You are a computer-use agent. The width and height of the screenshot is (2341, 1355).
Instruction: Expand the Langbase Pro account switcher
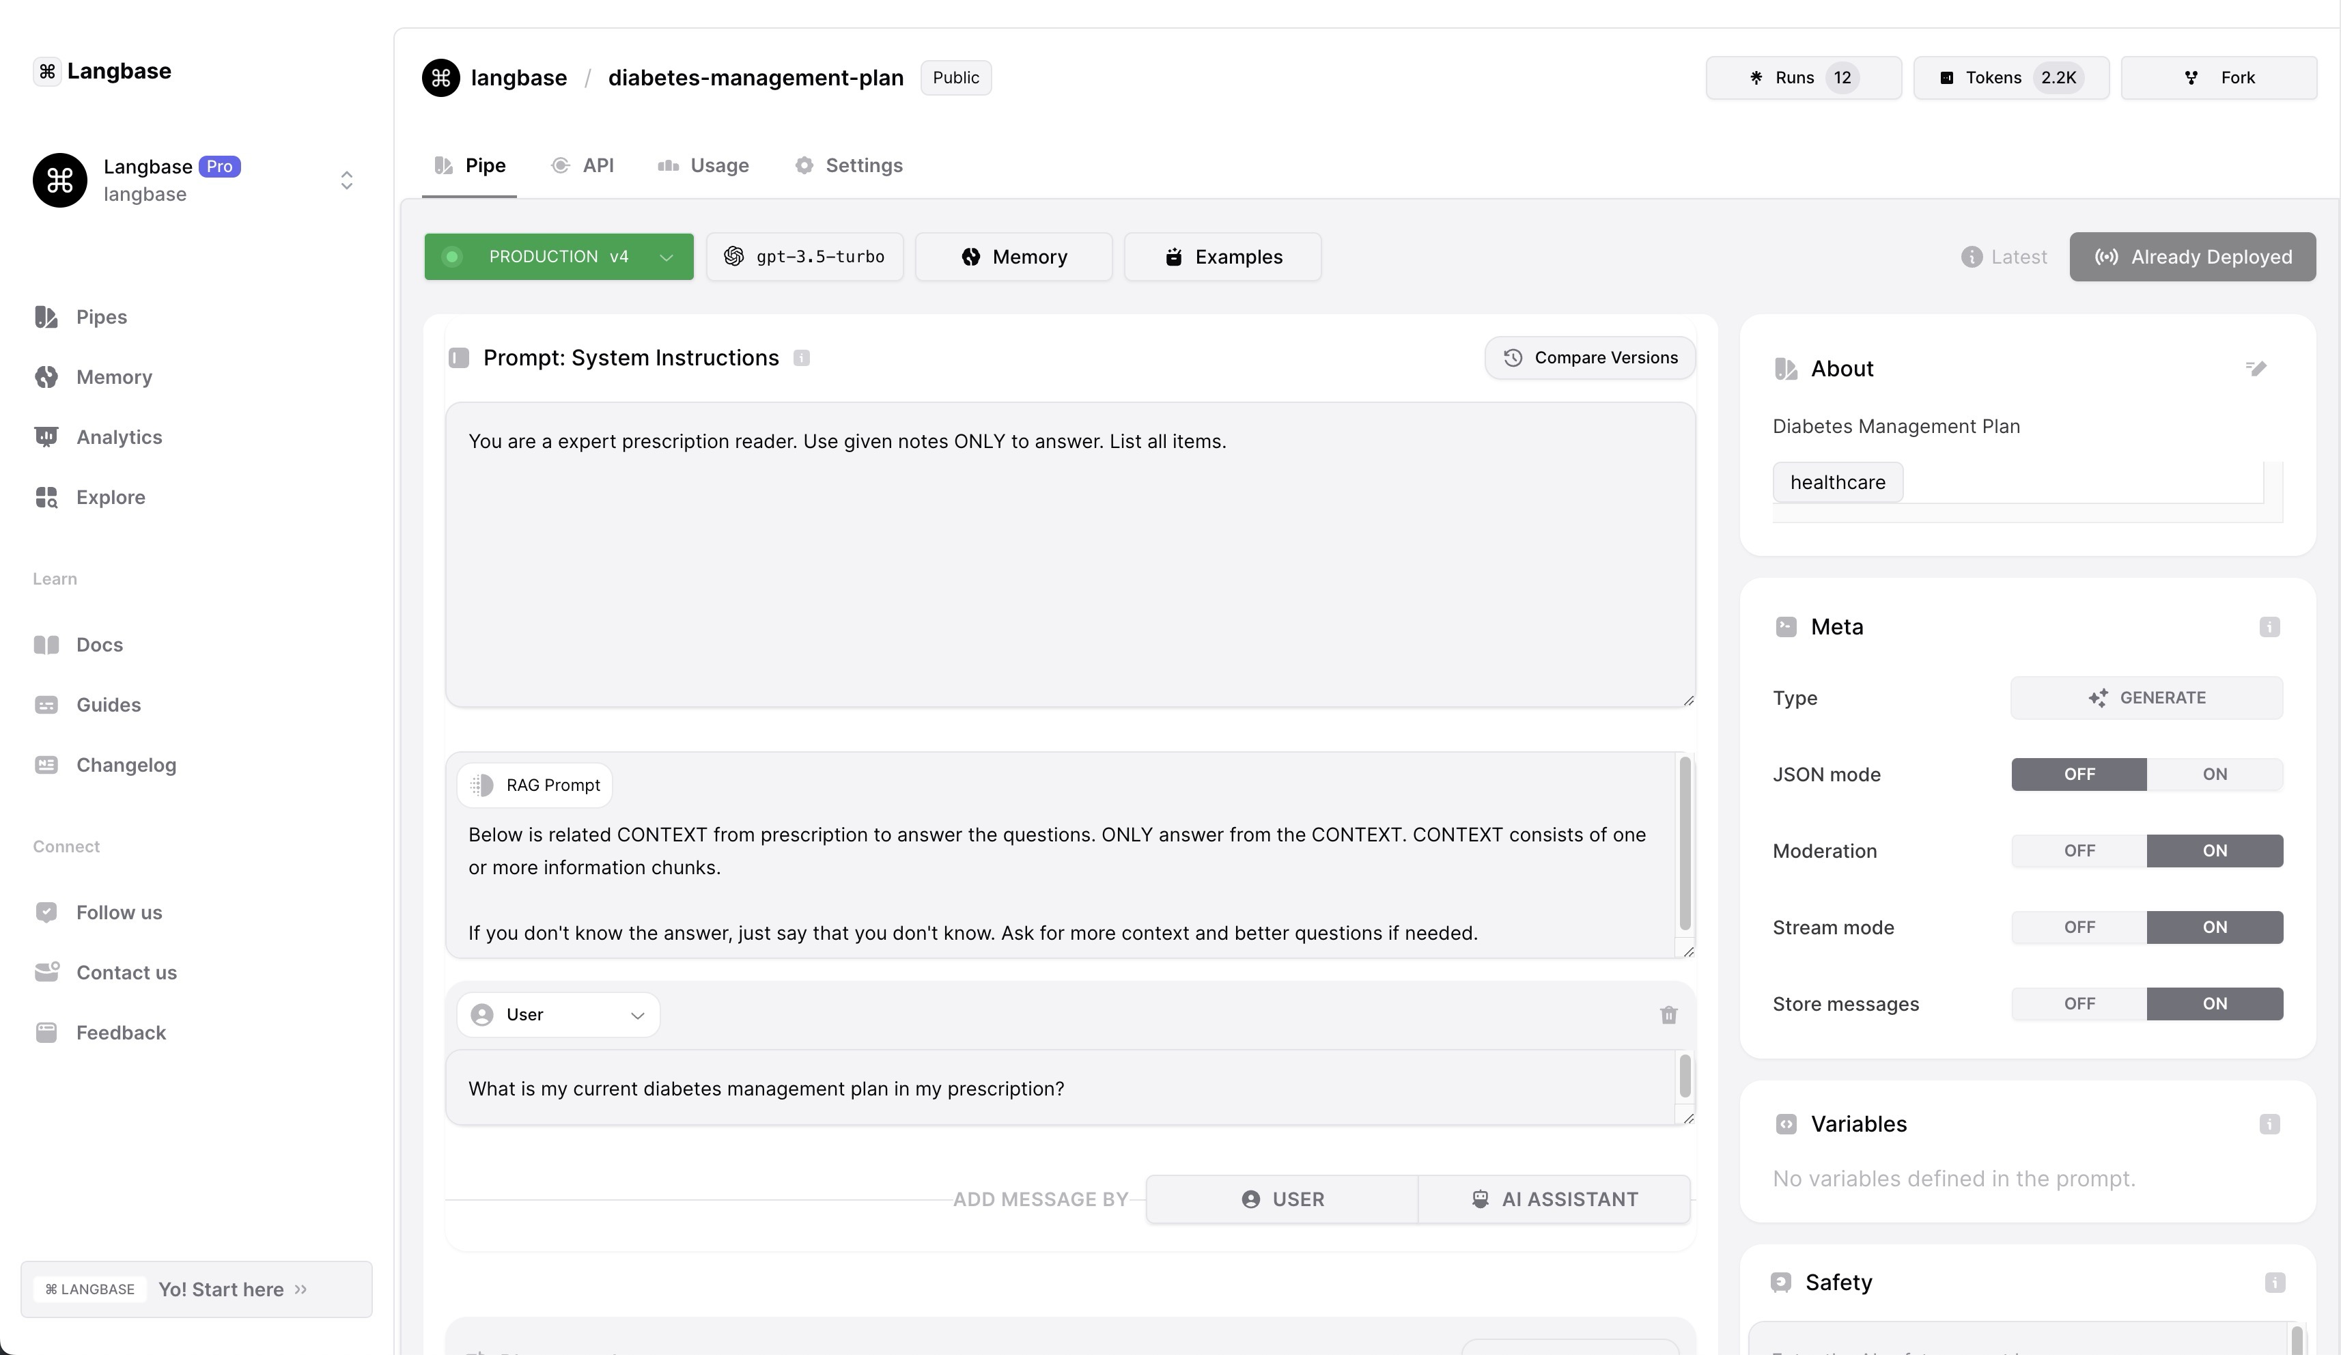346,180
